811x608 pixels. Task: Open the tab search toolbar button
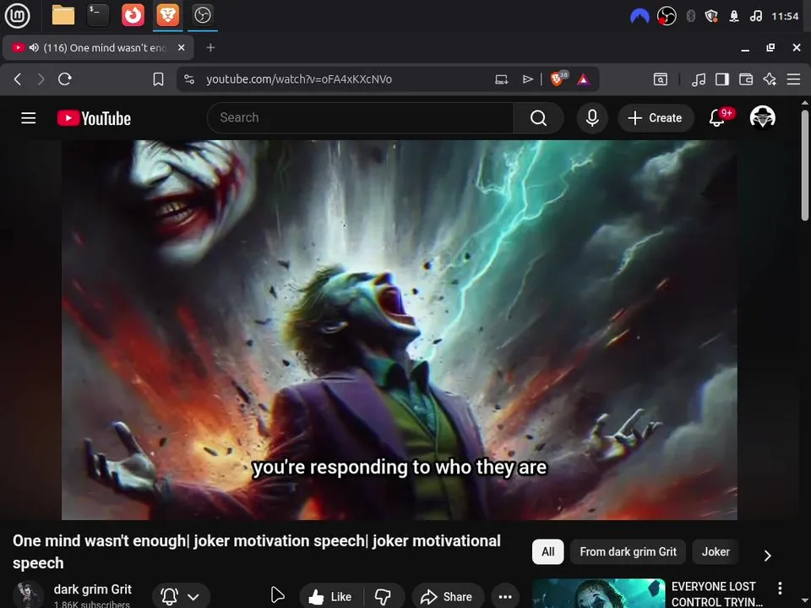[661, 79]
